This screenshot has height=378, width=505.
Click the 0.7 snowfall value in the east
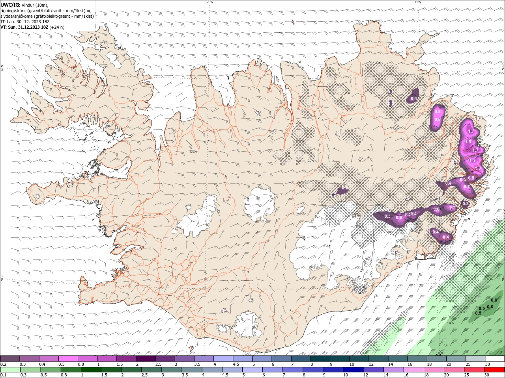pos(467,187)
